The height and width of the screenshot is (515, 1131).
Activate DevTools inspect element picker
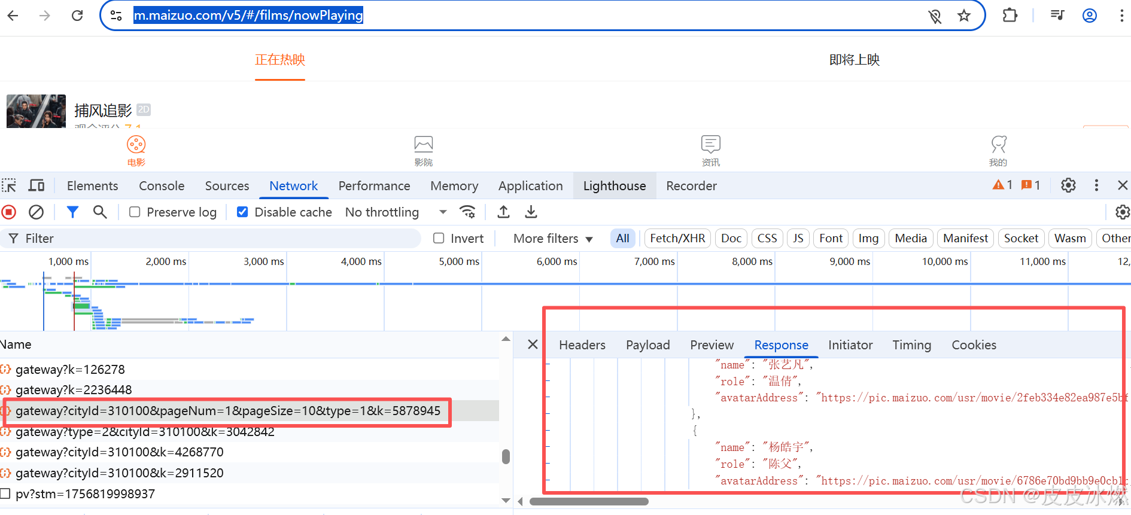(9, 185)
